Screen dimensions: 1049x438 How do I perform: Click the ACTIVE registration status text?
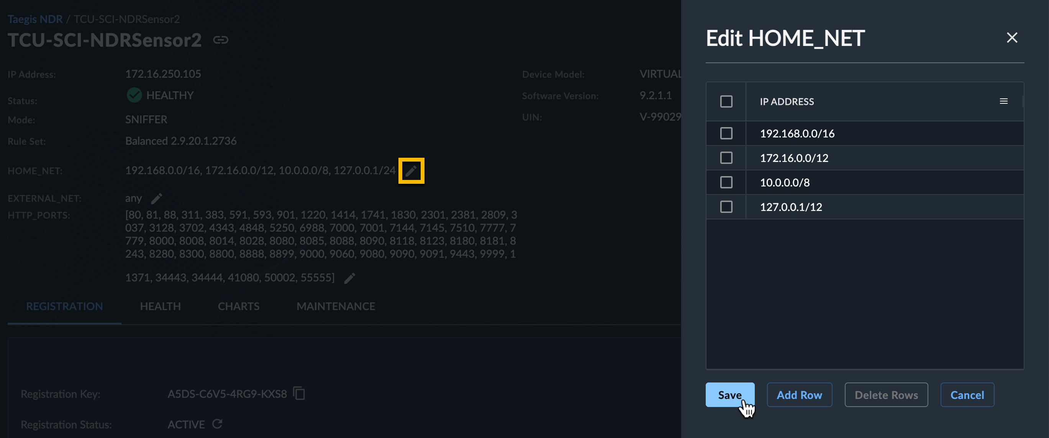point(186,424)
